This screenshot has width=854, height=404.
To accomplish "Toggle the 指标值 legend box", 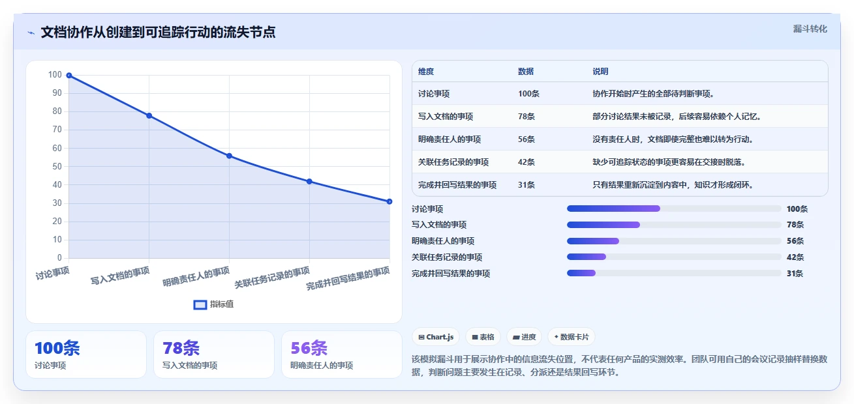I will point(201,304).
